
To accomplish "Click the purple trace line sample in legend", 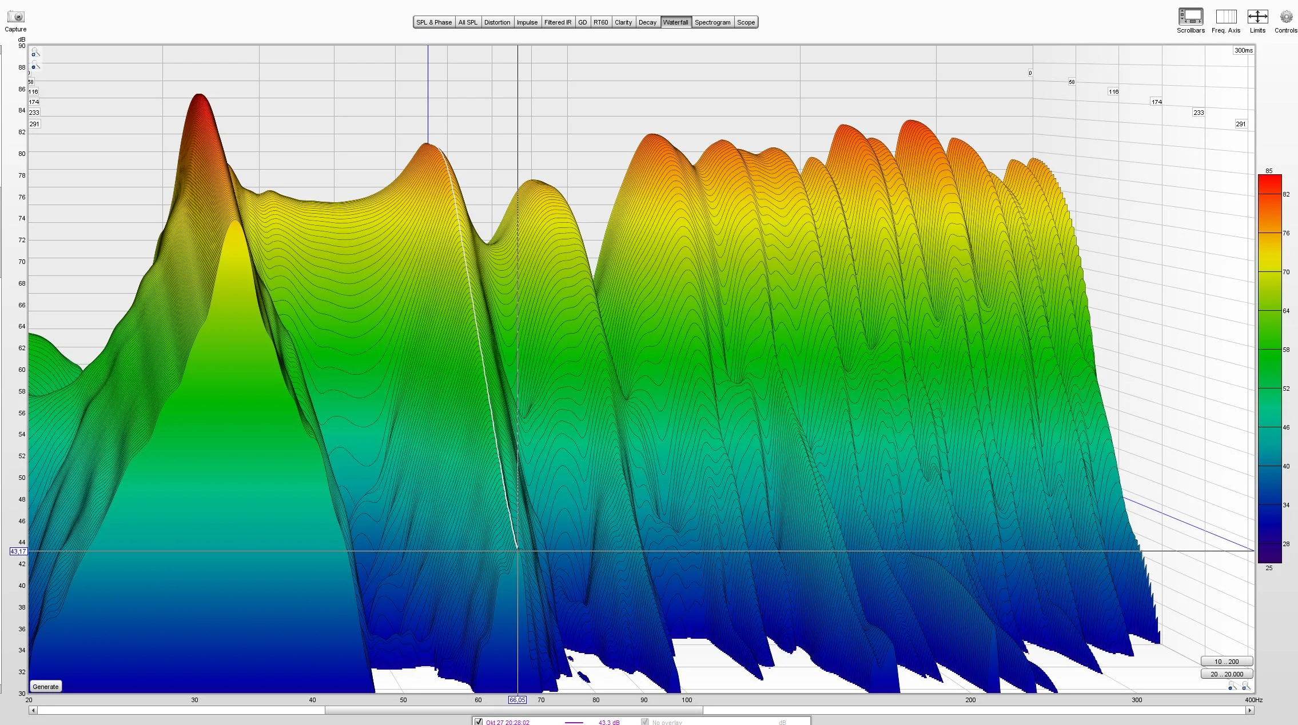I will click(574, 723).
